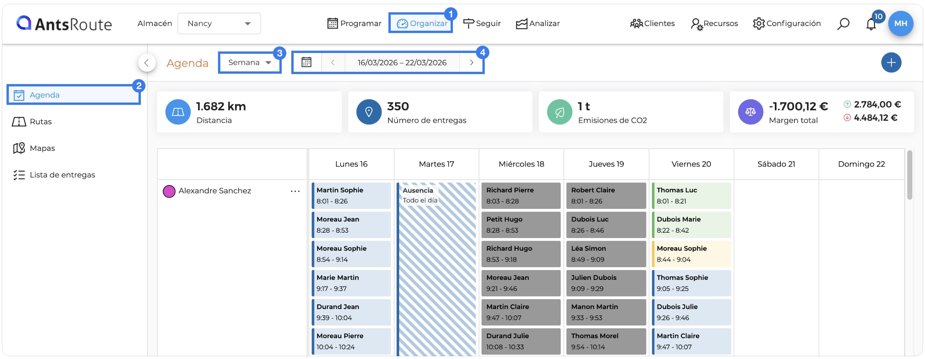Open the Thomas Sophie 9:05 - 9:25 delivery
Viewport: 925px width, 359px height.
tap(691, 283)
